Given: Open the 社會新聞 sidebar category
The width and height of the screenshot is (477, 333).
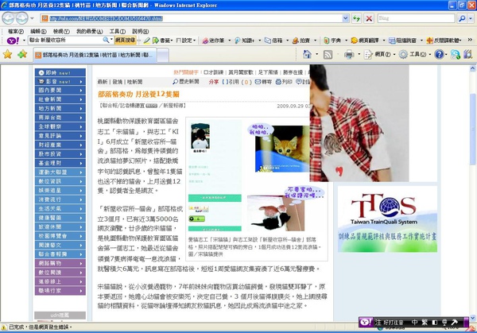Looking at the screenshot, I should click(60, 99).
